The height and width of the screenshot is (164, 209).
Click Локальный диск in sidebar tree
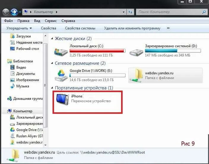click(29, 117)
